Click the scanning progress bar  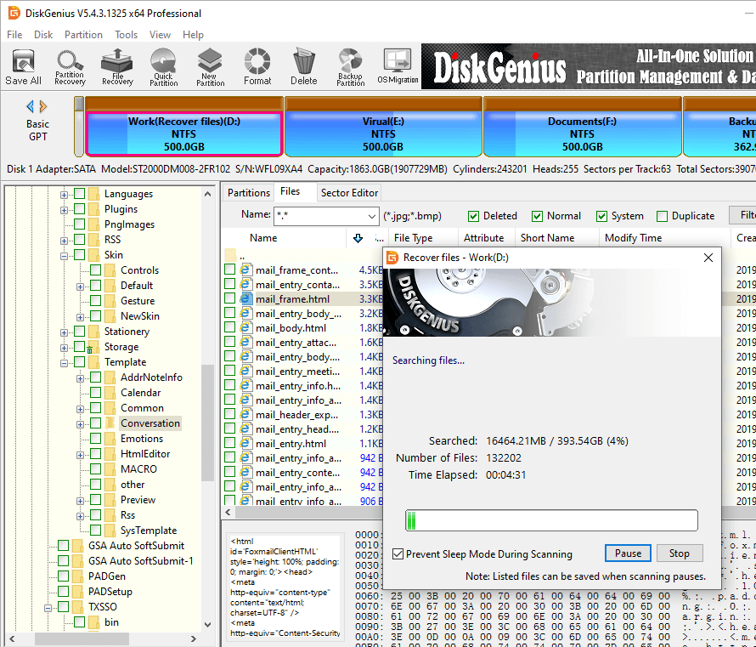(550, 520)
